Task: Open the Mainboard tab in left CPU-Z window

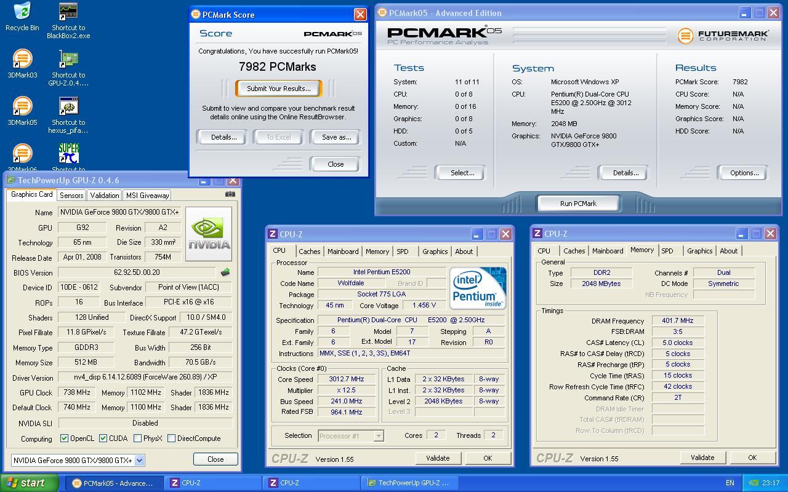Action: (343, 251)
